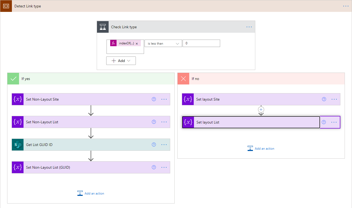
Task: Insert a step between the layout actions
Action: pos(261,109)
